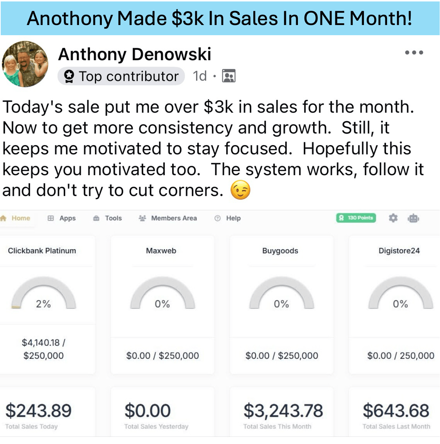Image resolution: width=440 pixels, height=444 pixels.
Task: Click the Members Area people icon
Action: [142, 218]
